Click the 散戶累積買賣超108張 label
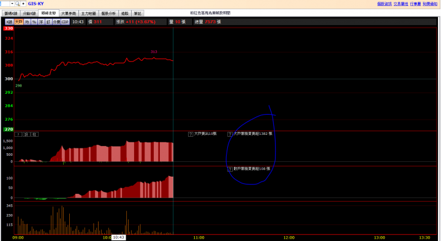Image resolution: width=441 pixels, height=241 pixels. (x=252, y=169)
